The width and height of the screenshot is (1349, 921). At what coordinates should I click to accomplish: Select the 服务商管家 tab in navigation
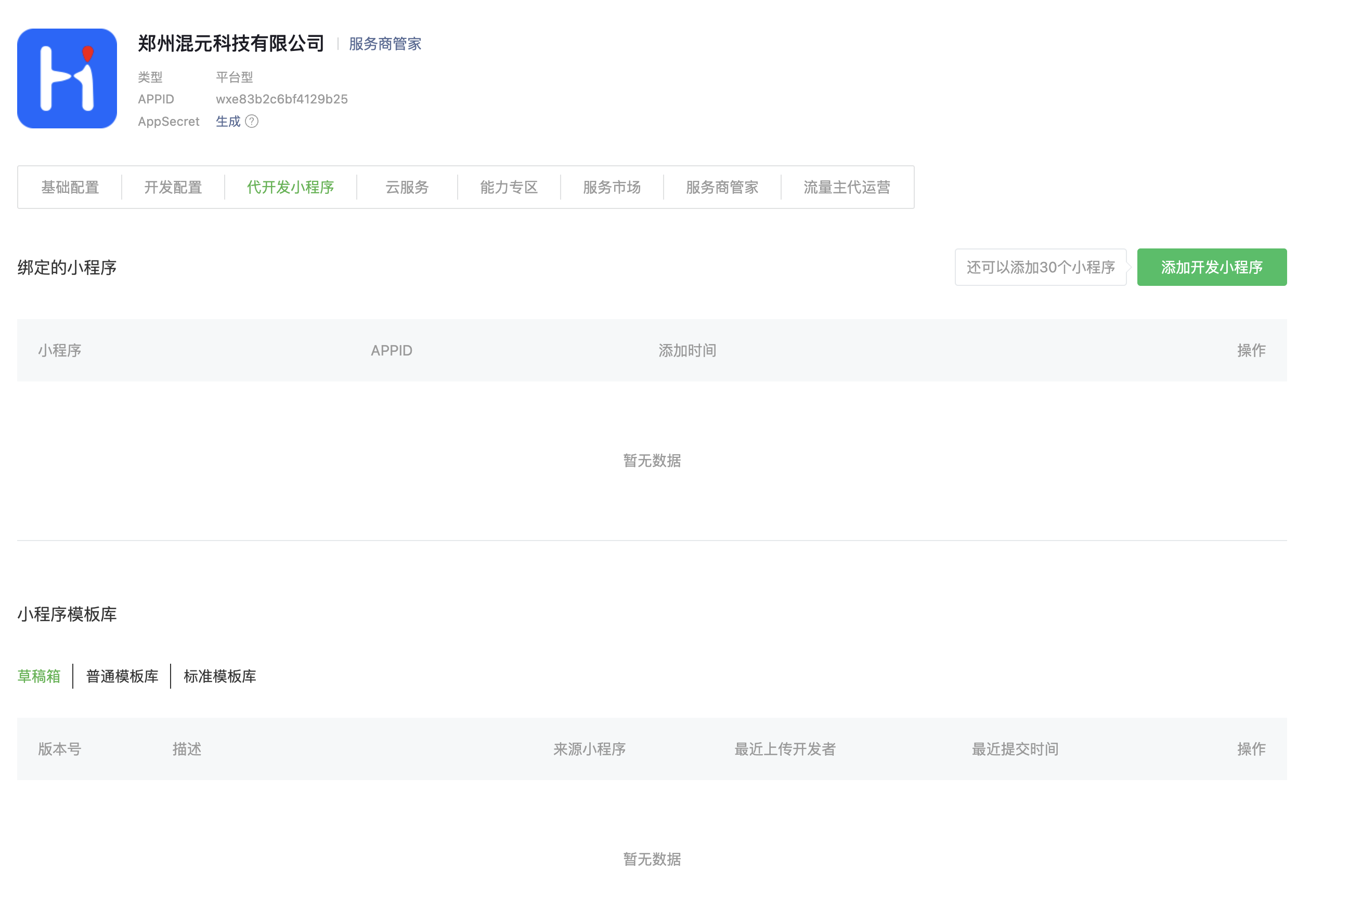click(722, 187)
